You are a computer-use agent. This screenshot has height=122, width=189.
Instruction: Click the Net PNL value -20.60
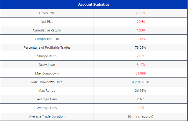[x=140, y=22]
